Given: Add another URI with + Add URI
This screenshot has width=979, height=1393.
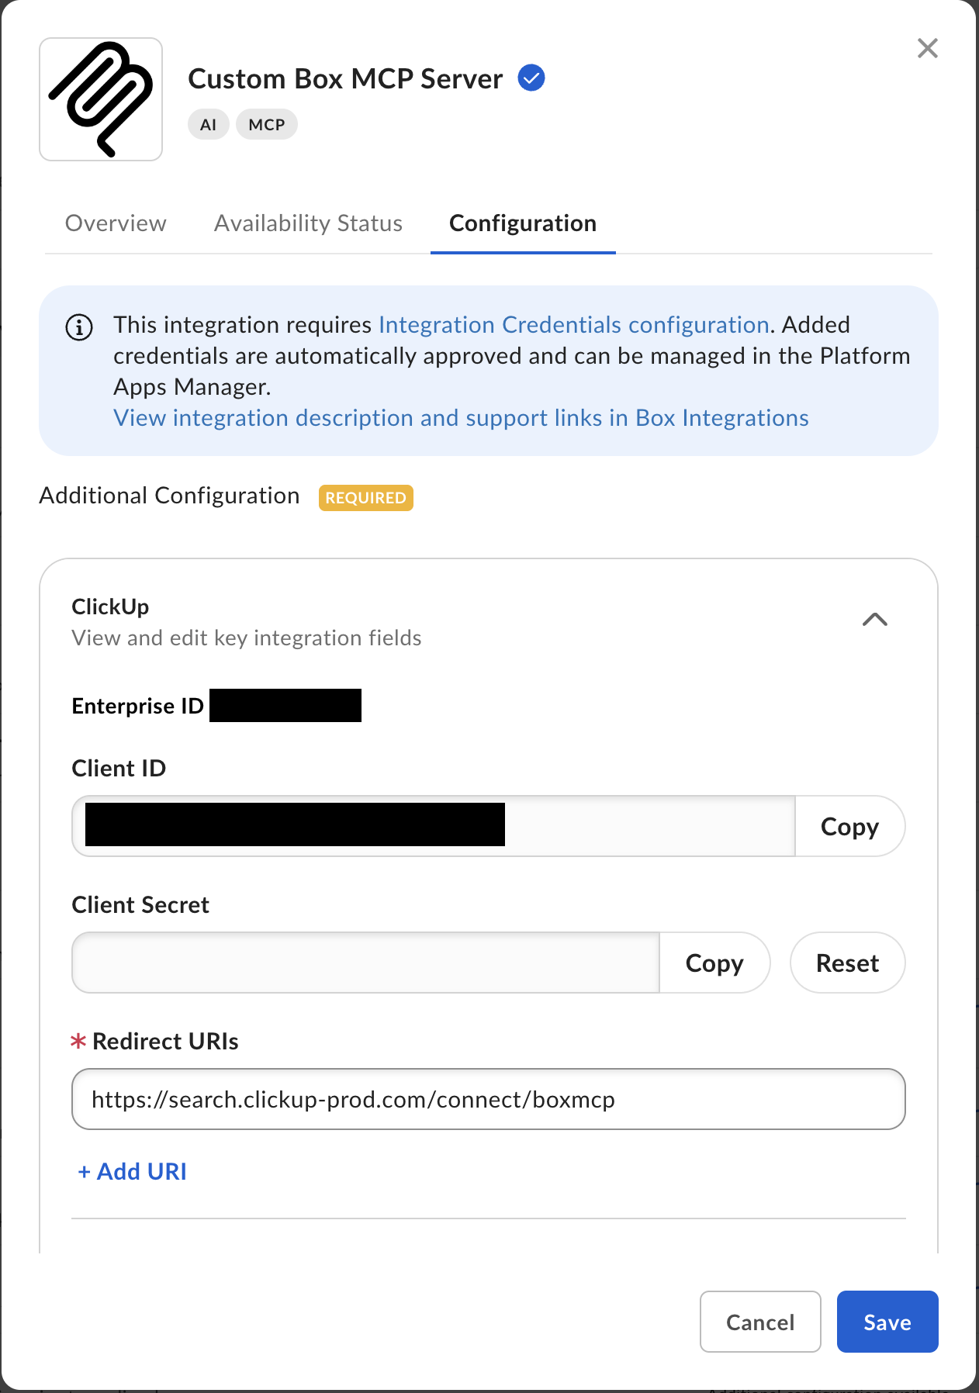Looking at the screenshot, I should (132, 1171).
